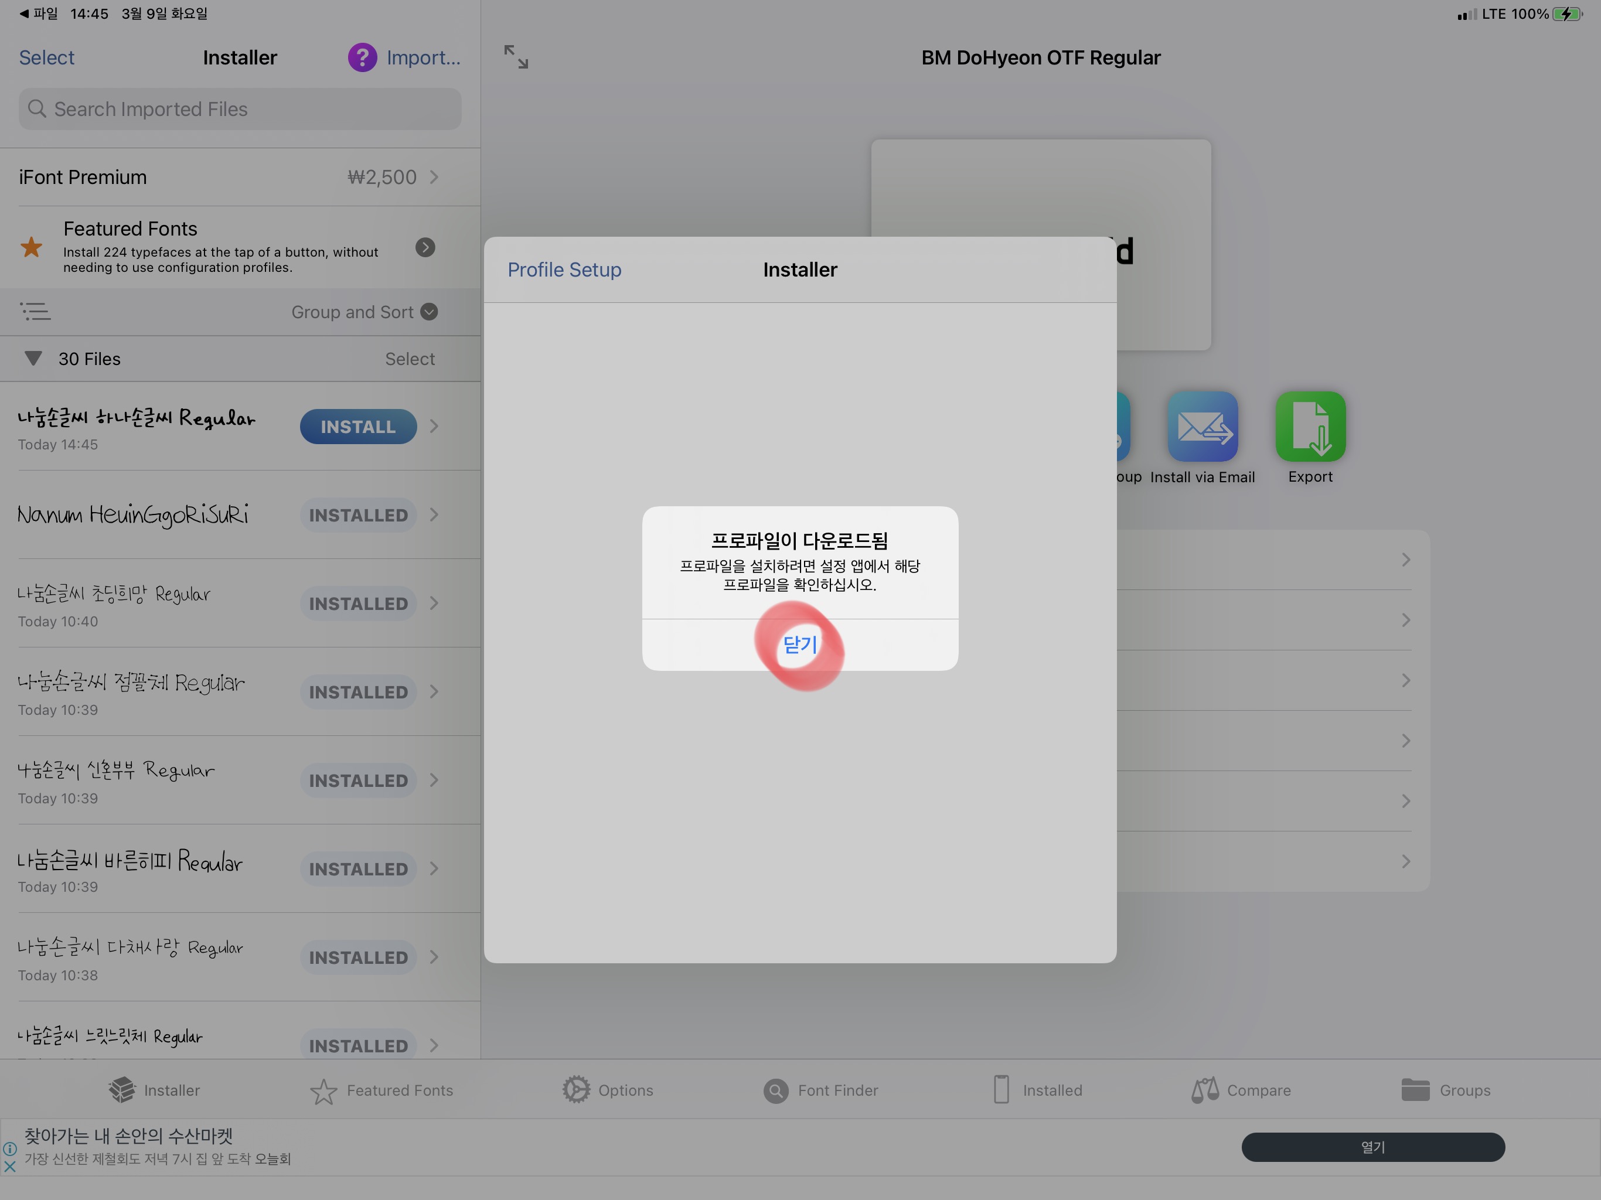Close the ad with the X icon
Image resolution: width=1601 pixels, height=1200 pixels.
click(9, 1167)
